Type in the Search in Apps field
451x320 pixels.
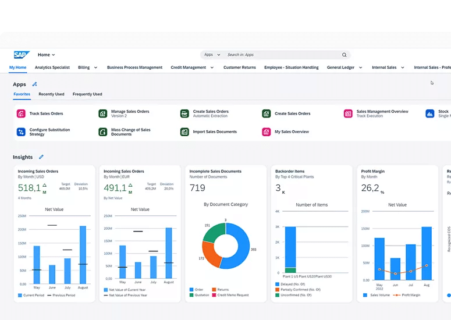pos(279,55)
